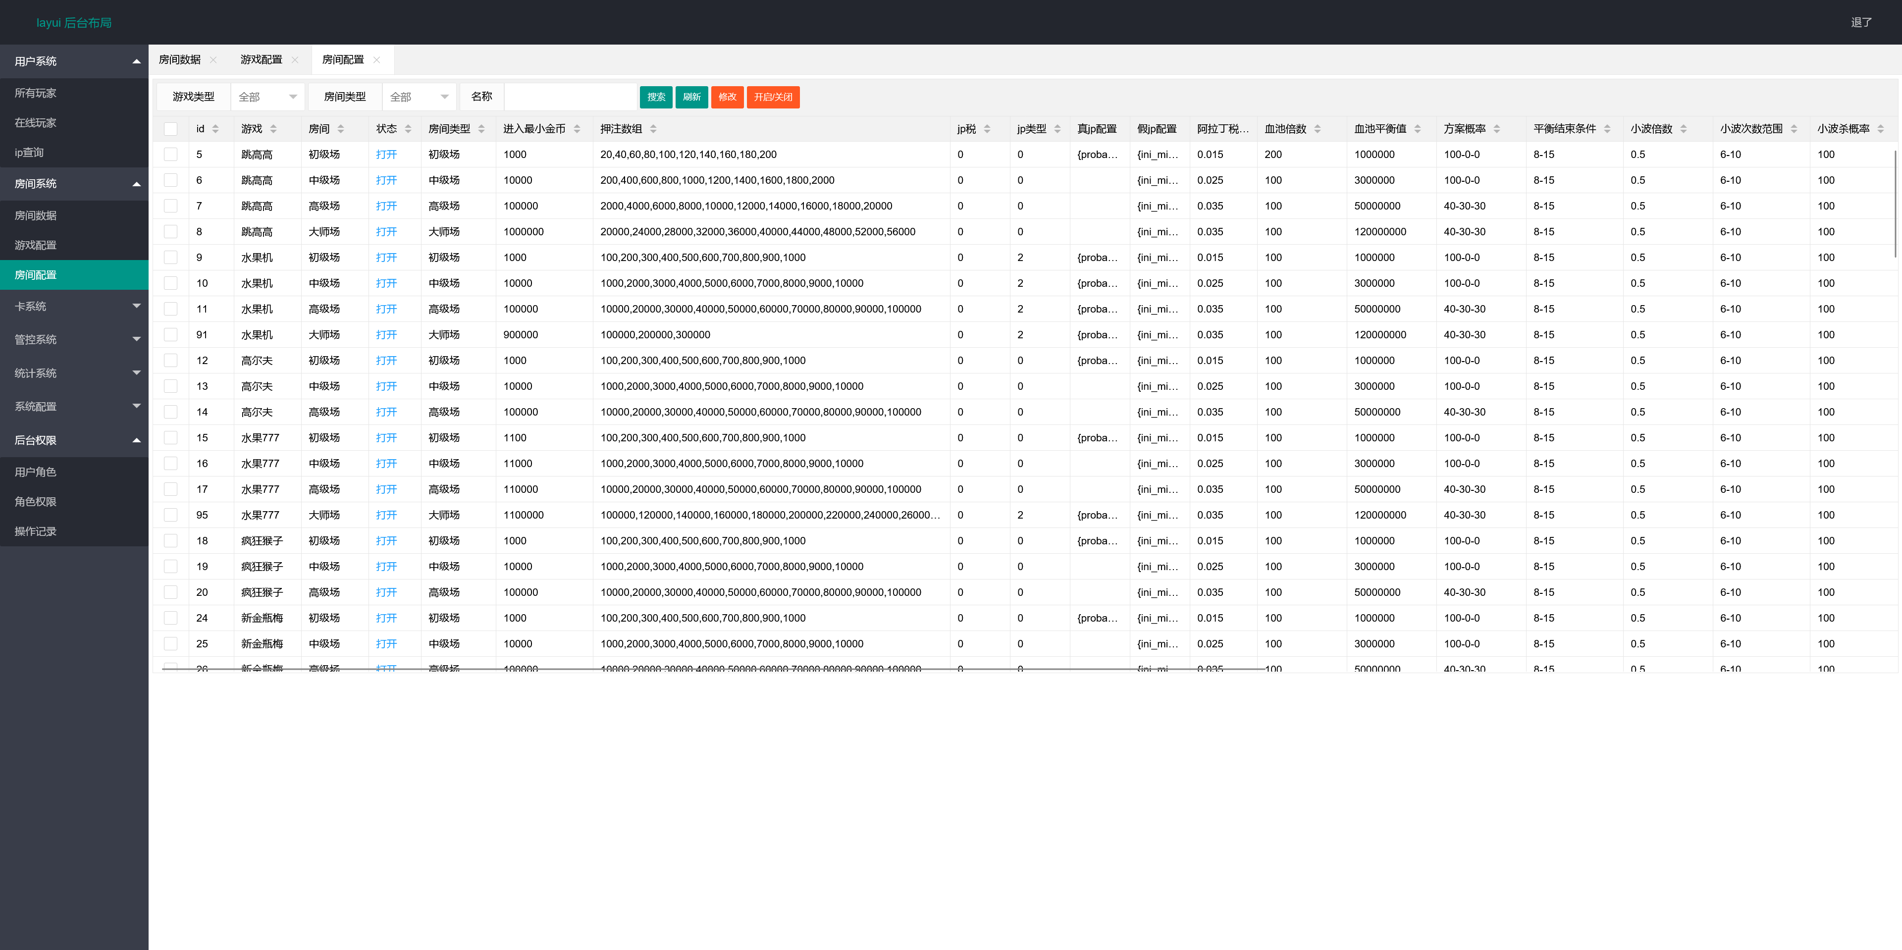The width and height of the screenshot is (1902, 950).
Task: Focus the 名称 search input field
Action: click(x=570, y=97)
